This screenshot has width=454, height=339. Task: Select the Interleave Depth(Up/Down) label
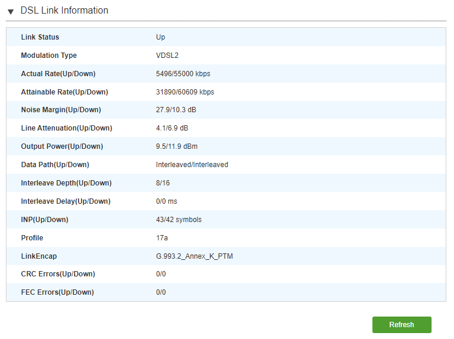66,183
